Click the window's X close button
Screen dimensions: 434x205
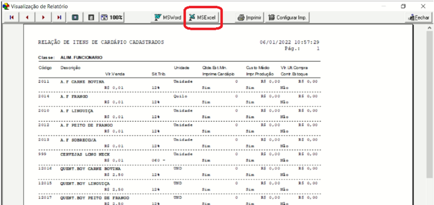coord(423,6)
